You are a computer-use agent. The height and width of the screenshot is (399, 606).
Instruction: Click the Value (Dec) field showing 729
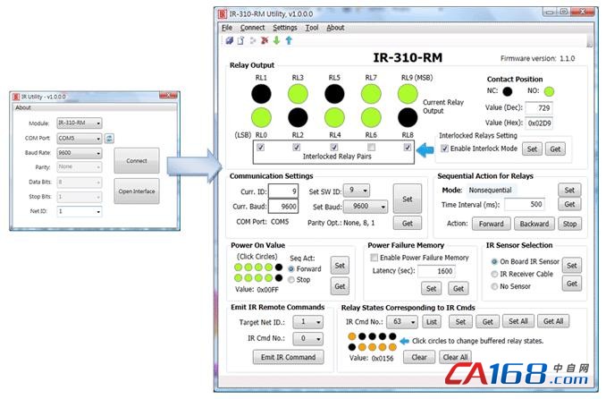point(539,108)
